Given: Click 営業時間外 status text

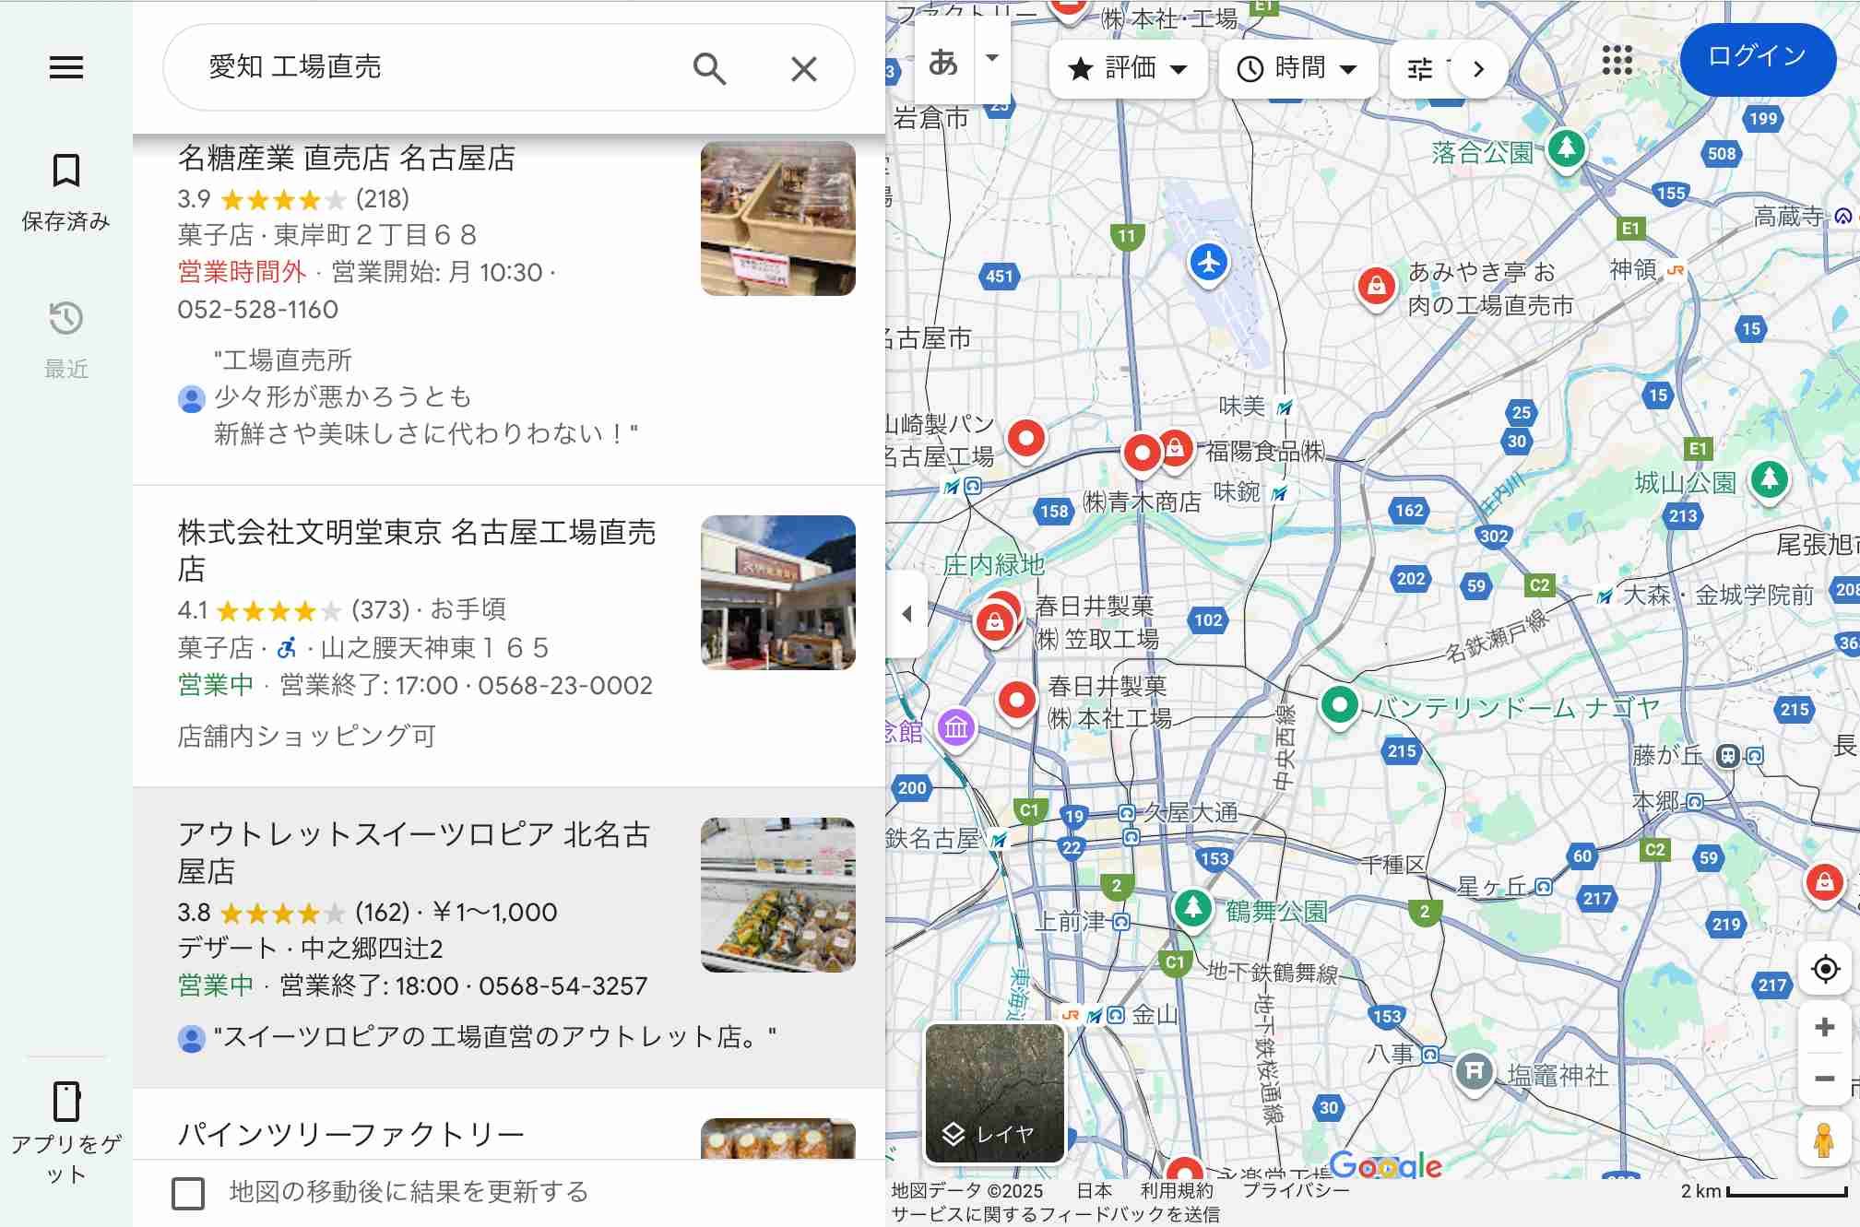Looking at the screenshot, I should pyautogui.click(x=242, y=272).
